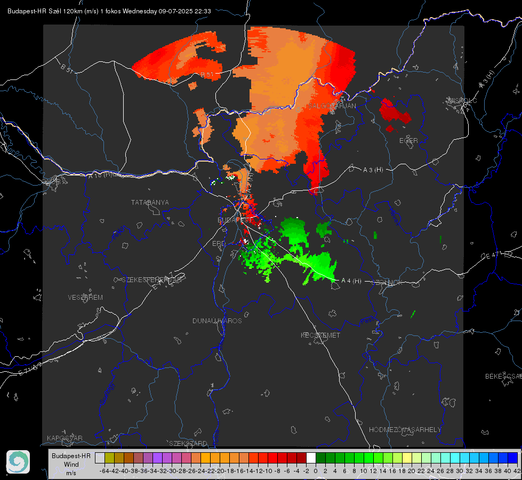Click the KECSKEMÉT city label
Viewport: 522px width, 480px height.
point(320,335)
